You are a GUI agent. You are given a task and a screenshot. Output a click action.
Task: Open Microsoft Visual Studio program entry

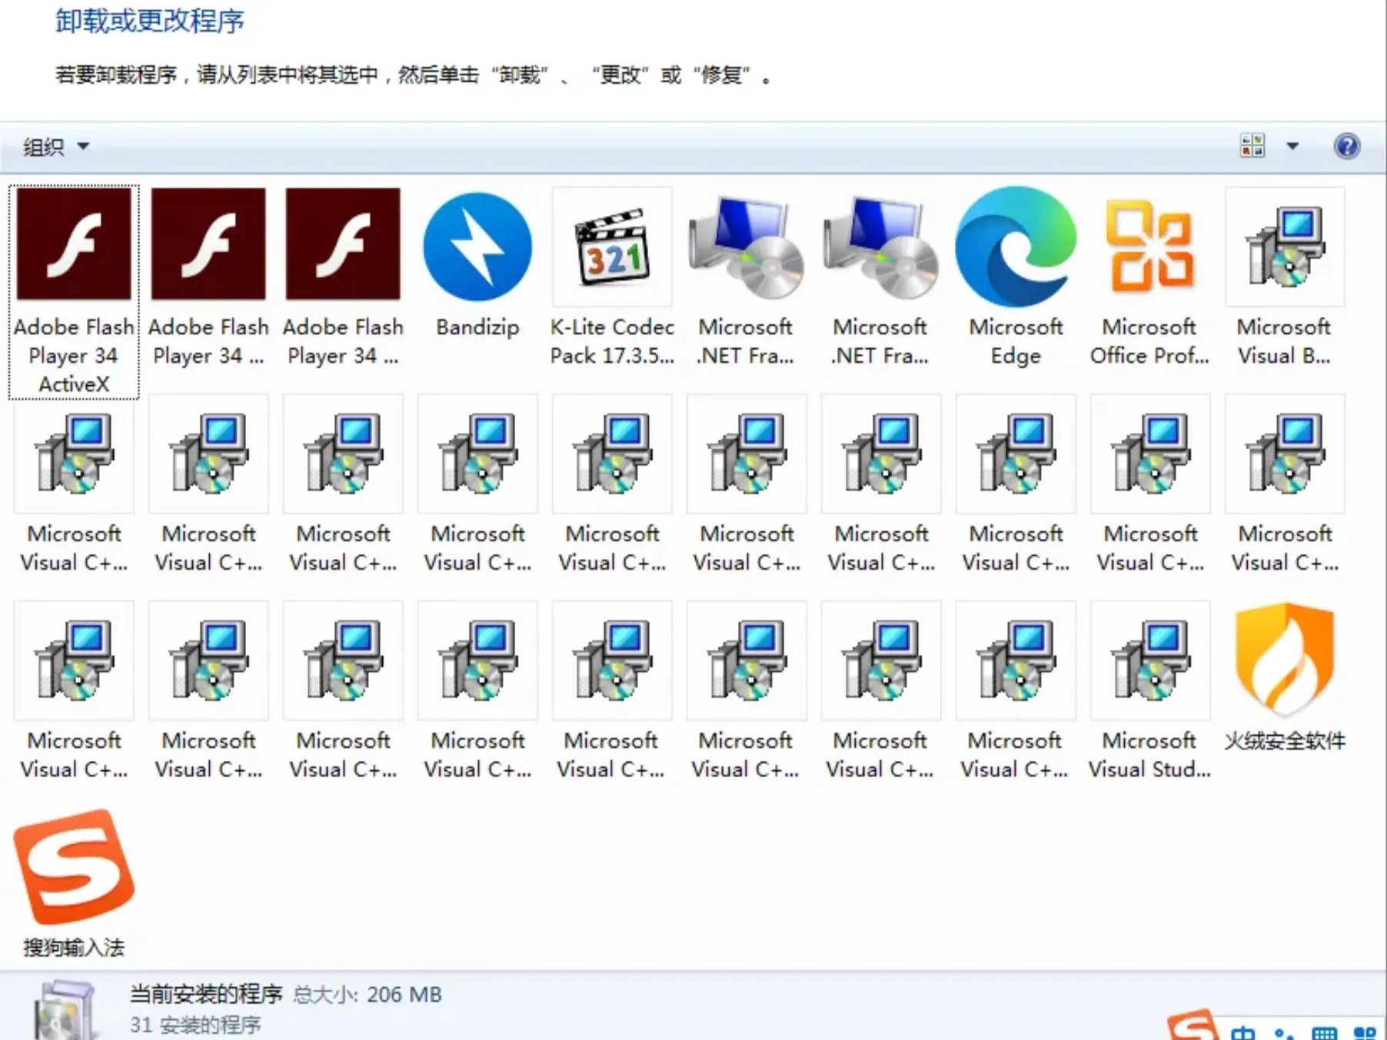click(x=1149, y=660)
